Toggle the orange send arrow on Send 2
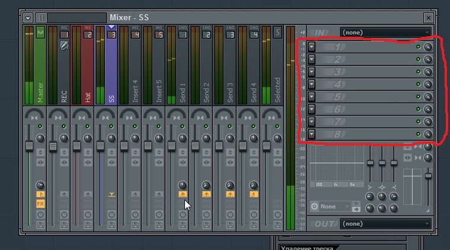The height and width of the screenshot is (250, 450). click(x=206, y=195)
